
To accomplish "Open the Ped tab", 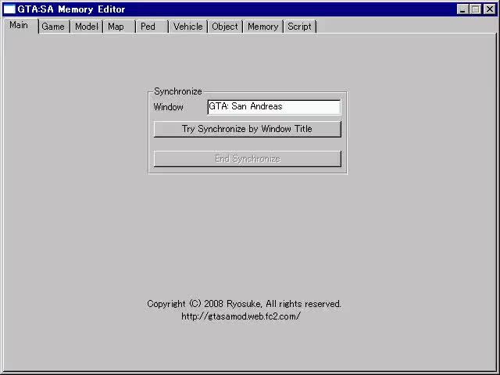I will (x=152, y=27).
